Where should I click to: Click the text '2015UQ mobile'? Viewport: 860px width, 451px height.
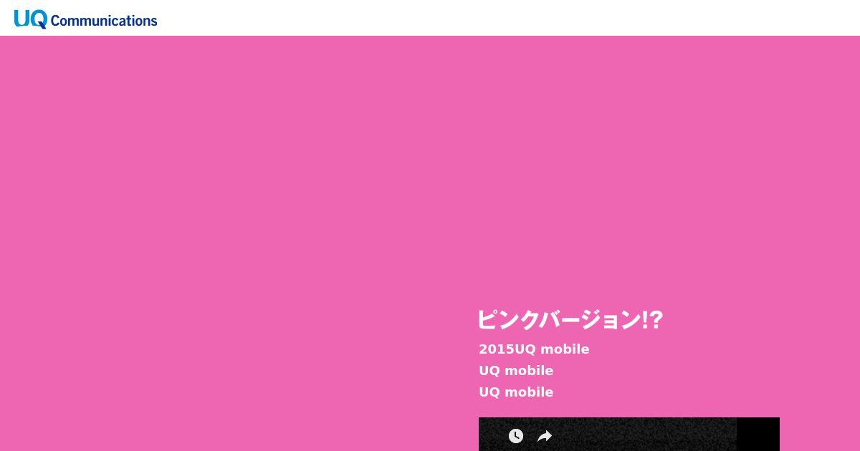534,349
